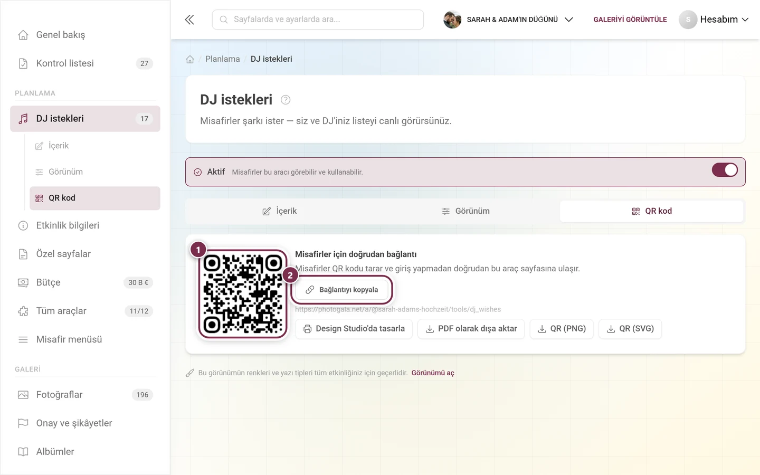760x475 pixels.
Task: Open İçerik sub-item in sidebar
Action: (95, 146)
